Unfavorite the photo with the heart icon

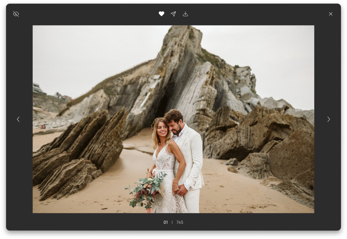[161, 14]
